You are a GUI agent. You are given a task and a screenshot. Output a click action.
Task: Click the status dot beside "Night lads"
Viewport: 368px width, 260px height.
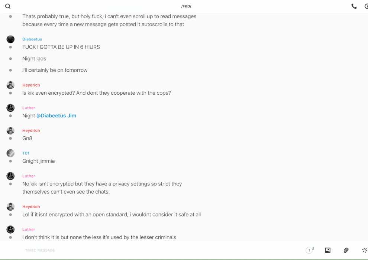point(10,59)
